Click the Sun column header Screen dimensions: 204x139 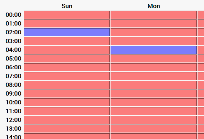pyautogui.click(x=67, y=6)
